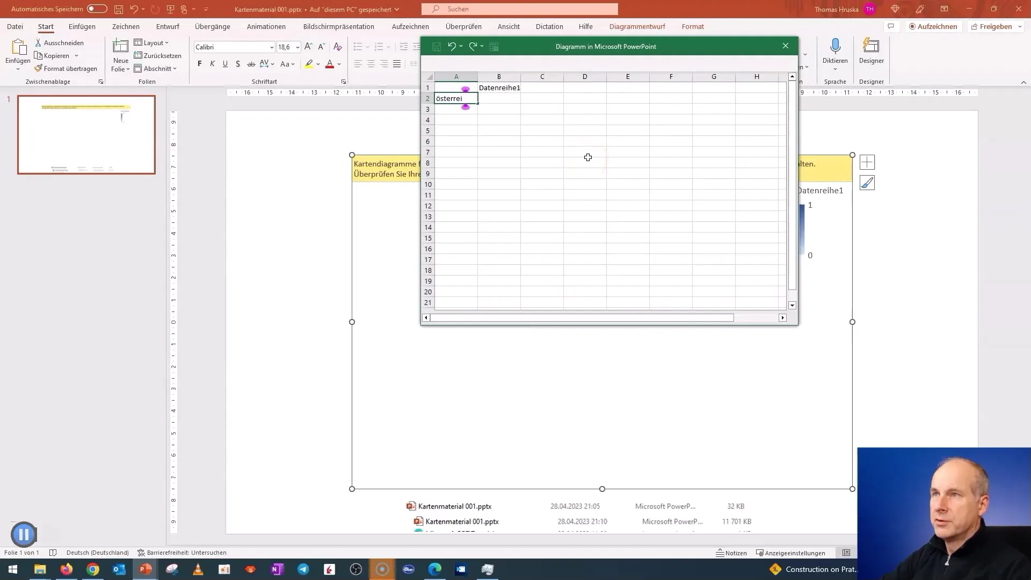Open Kopieren dropdown arrow
The width and height of the screenshot is (1031, 580).
click(76, 55)
